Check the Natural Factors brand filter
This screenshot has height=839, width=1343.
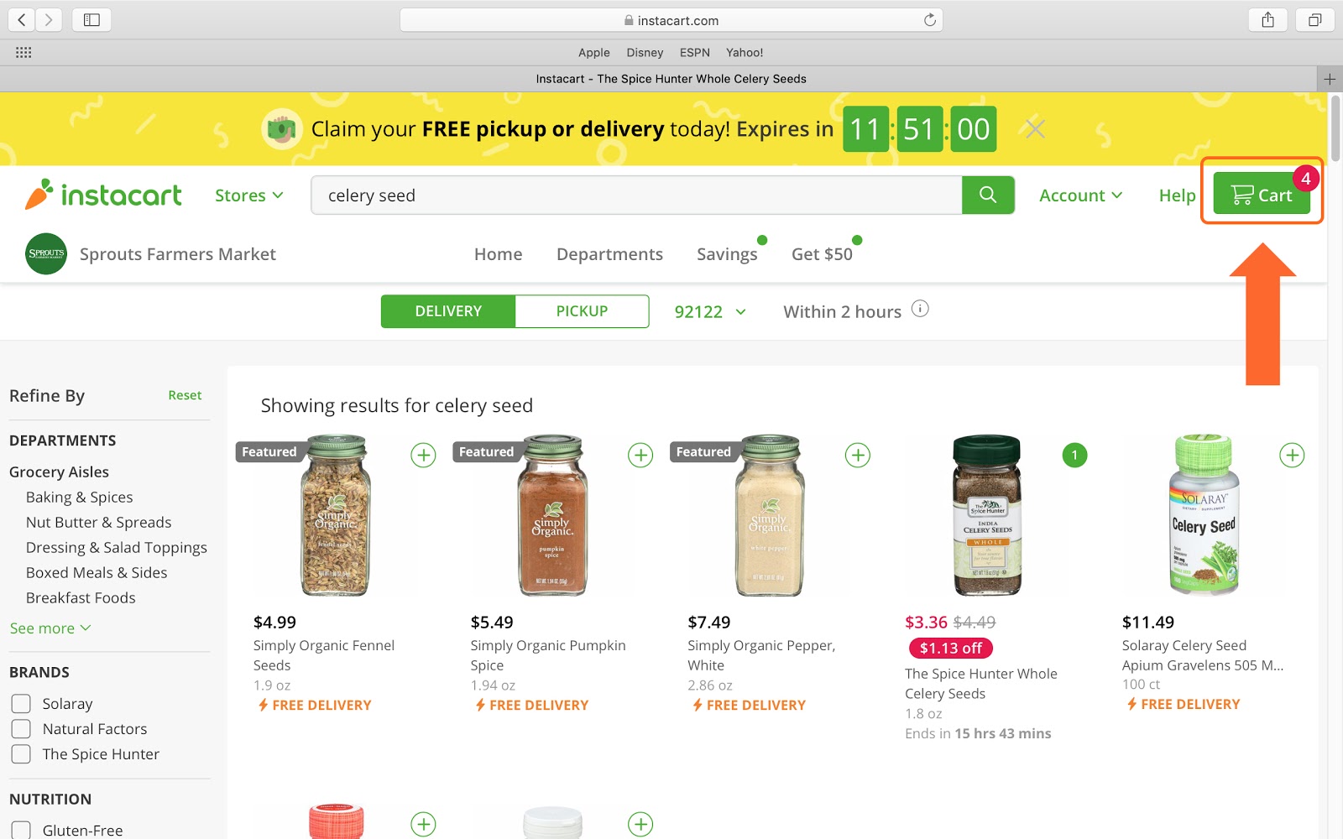pyautogui.click(x=21, y=728)
